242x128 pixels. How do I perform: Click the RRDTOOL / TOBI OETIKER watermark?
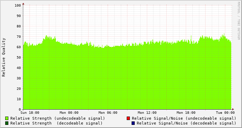click(239, 21)
